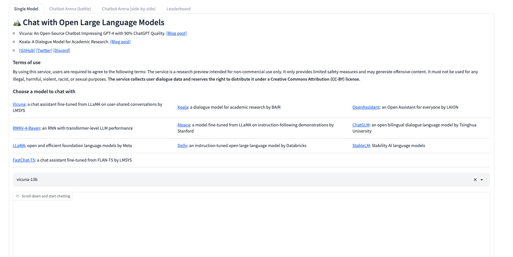Switch to the Single Model tab
The width and height of the screenshot is (513, 257).
(26, 9)
